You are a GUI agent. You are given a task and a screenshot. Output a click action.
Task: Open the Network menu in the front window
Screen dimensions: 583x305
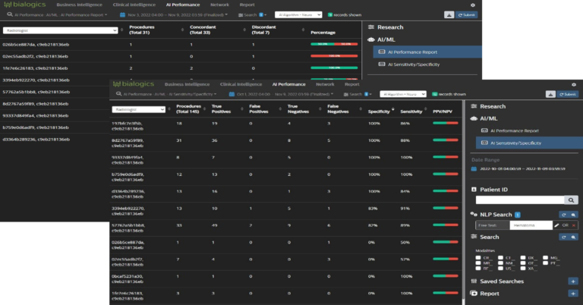[x=325, y=84]
